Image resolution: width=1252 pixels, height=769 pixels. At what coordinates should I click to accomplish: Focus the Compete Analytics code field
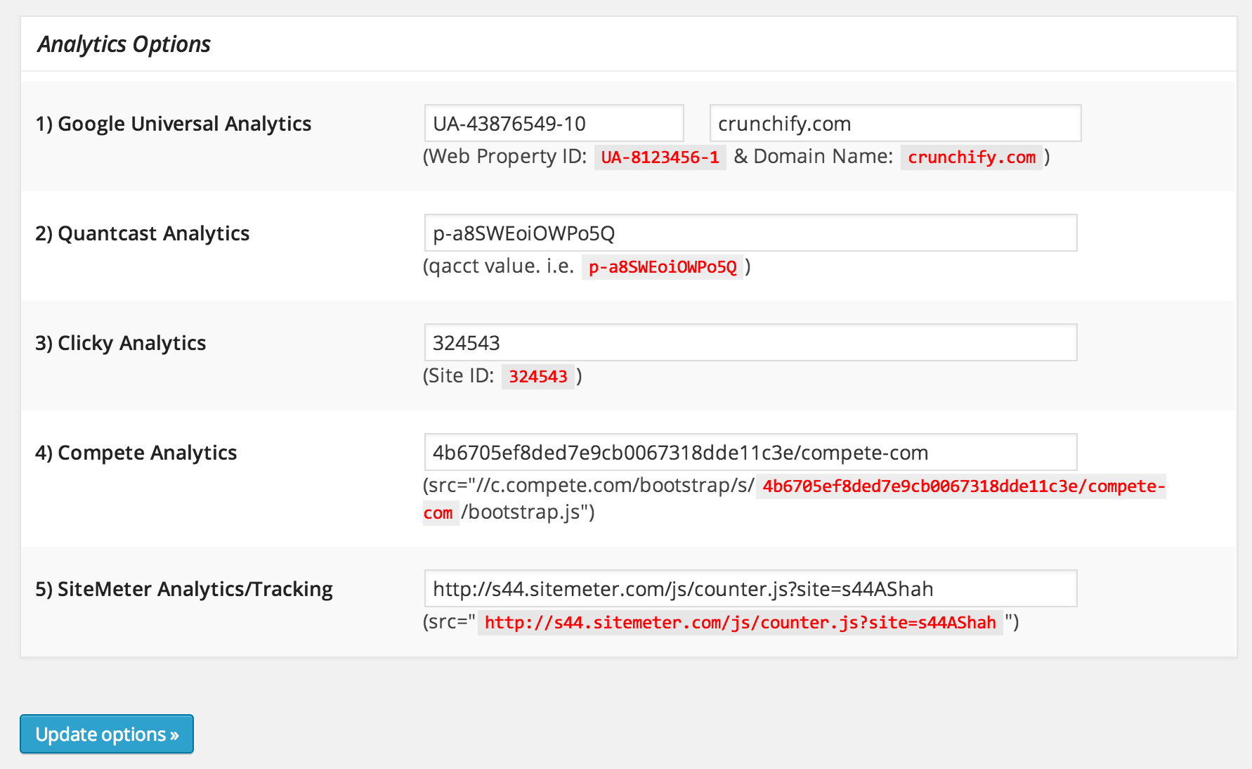(750, 452)
